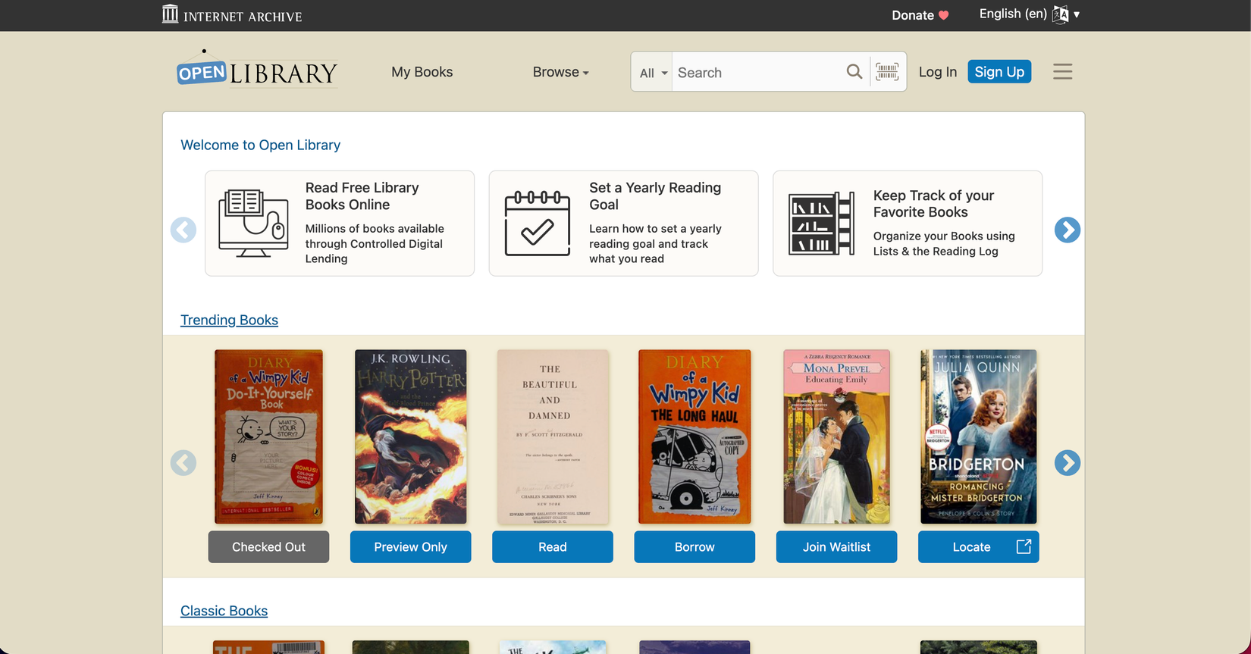Viewport: 1251px width, 654px height.
Task: Click the Sign Up button
Action: click(999, 71)
